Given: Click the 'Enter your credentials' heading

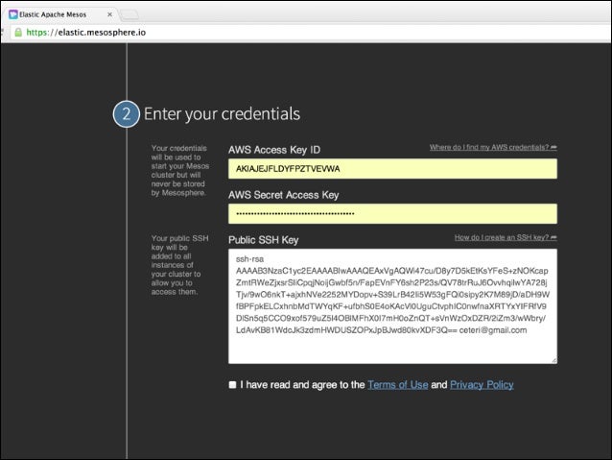Looking at the screenshot, I should [x=222, y=113].
